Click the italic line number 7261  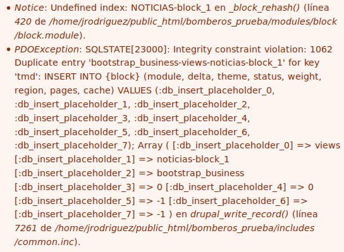tap(25, 229)
